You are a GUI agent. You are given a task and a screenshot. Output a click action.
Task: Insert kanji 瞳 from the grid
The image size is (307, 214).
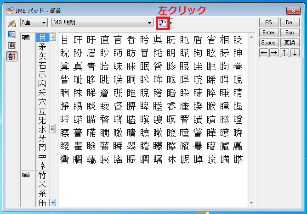(184, 133)
